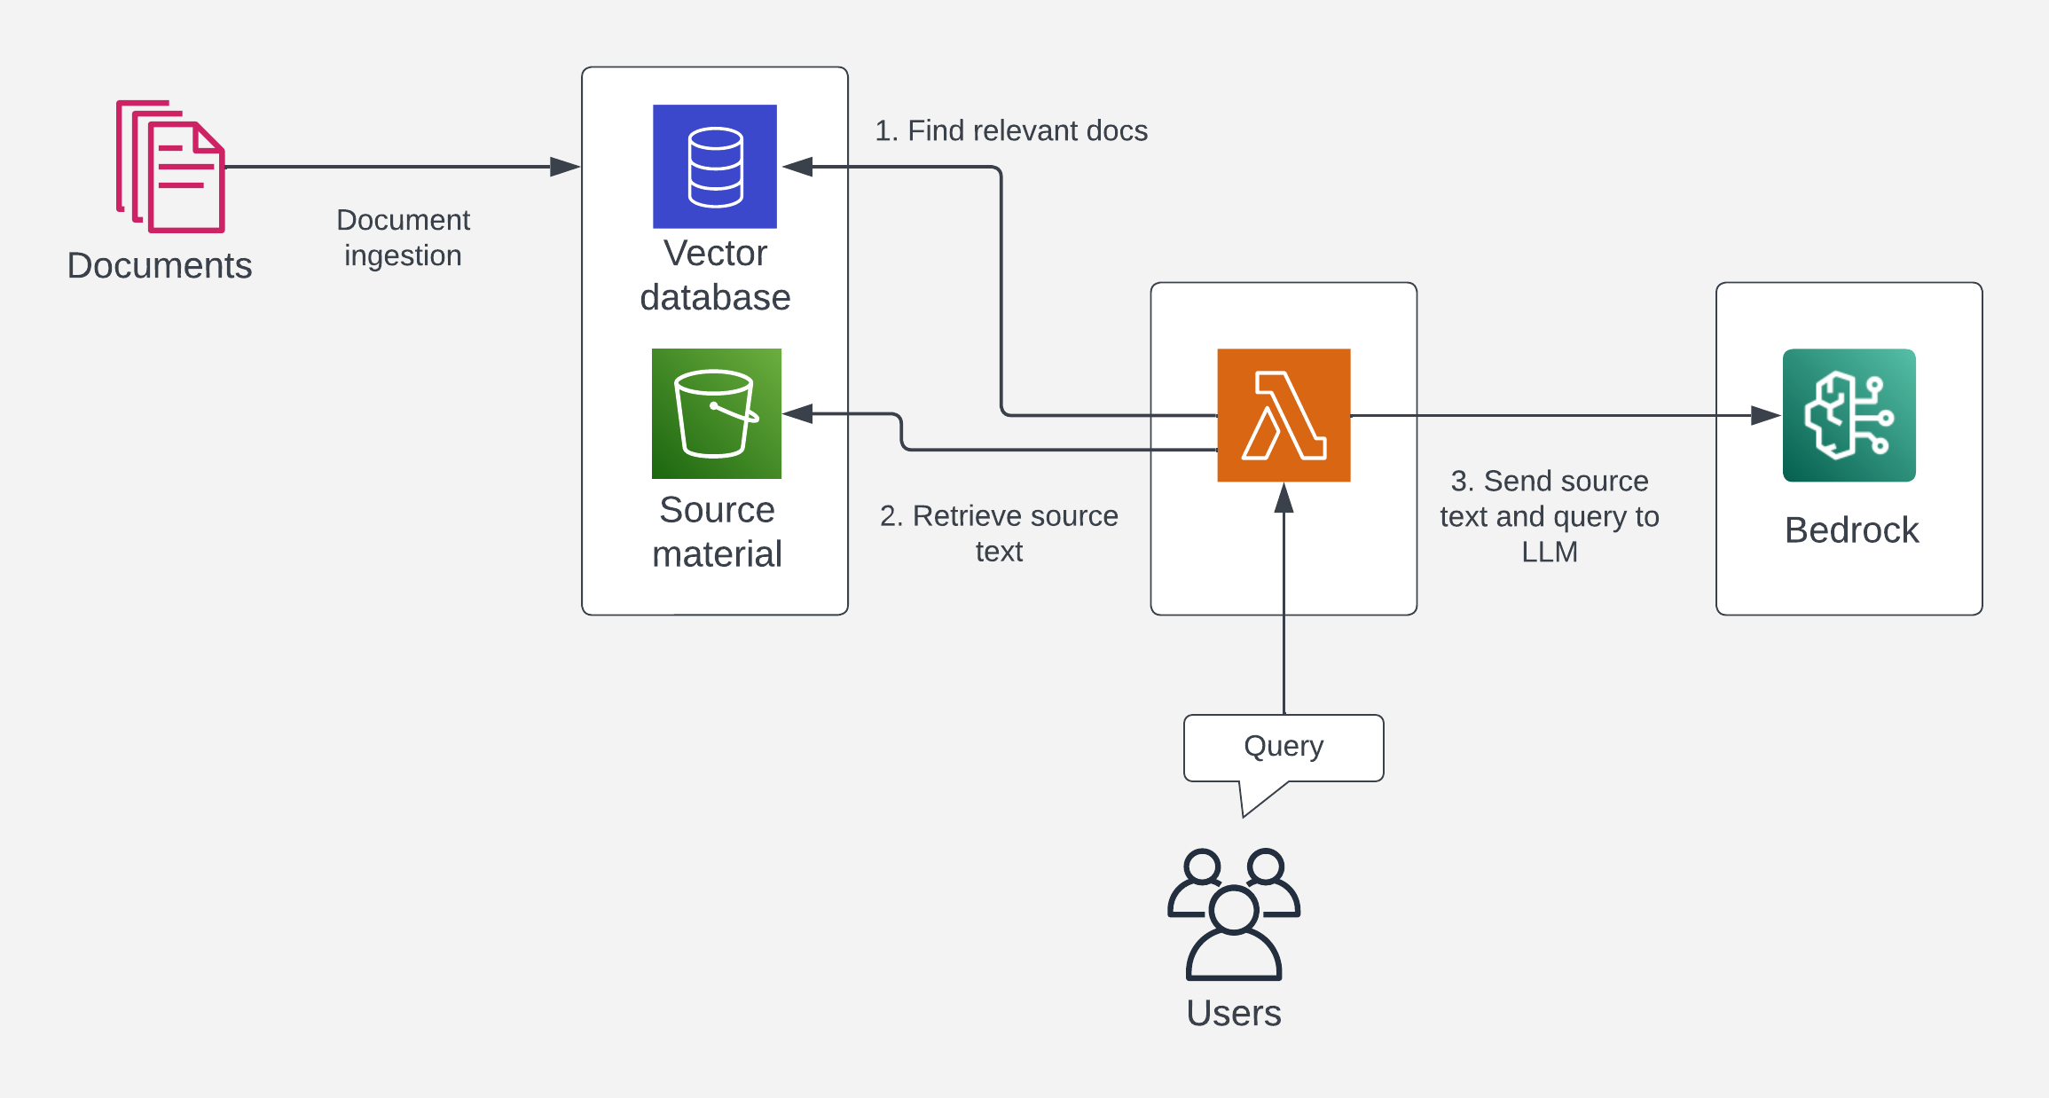
Task: Click arrowhead pointing into the Bedrock icon
Action: (1765, 415)
